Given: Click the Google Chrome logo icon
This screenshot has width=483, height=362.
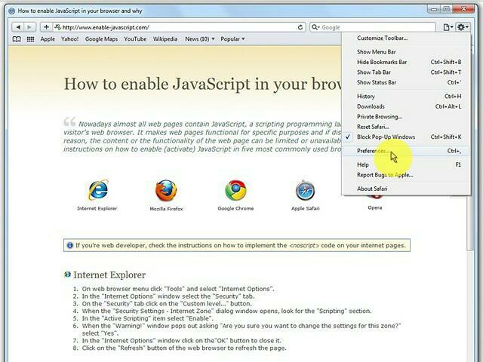Looking at the screenshot, I should click(x=235, y=190).
